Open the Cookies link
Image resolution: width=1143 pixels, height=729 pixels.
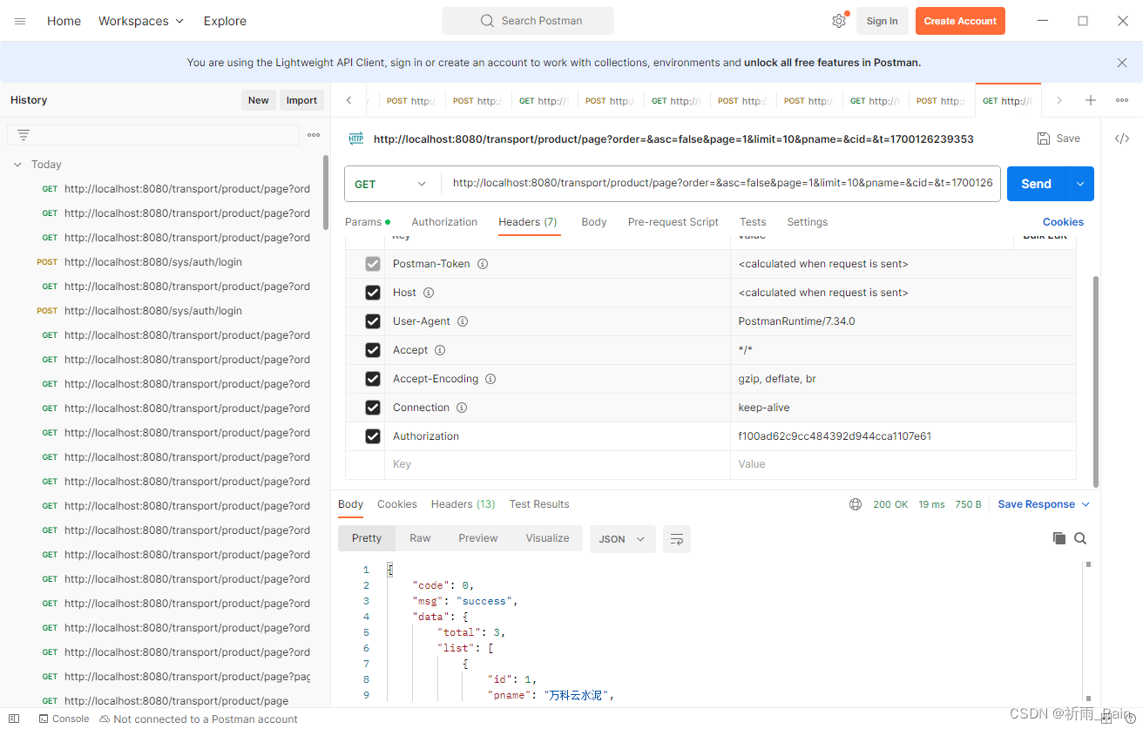pos(1063,222)
